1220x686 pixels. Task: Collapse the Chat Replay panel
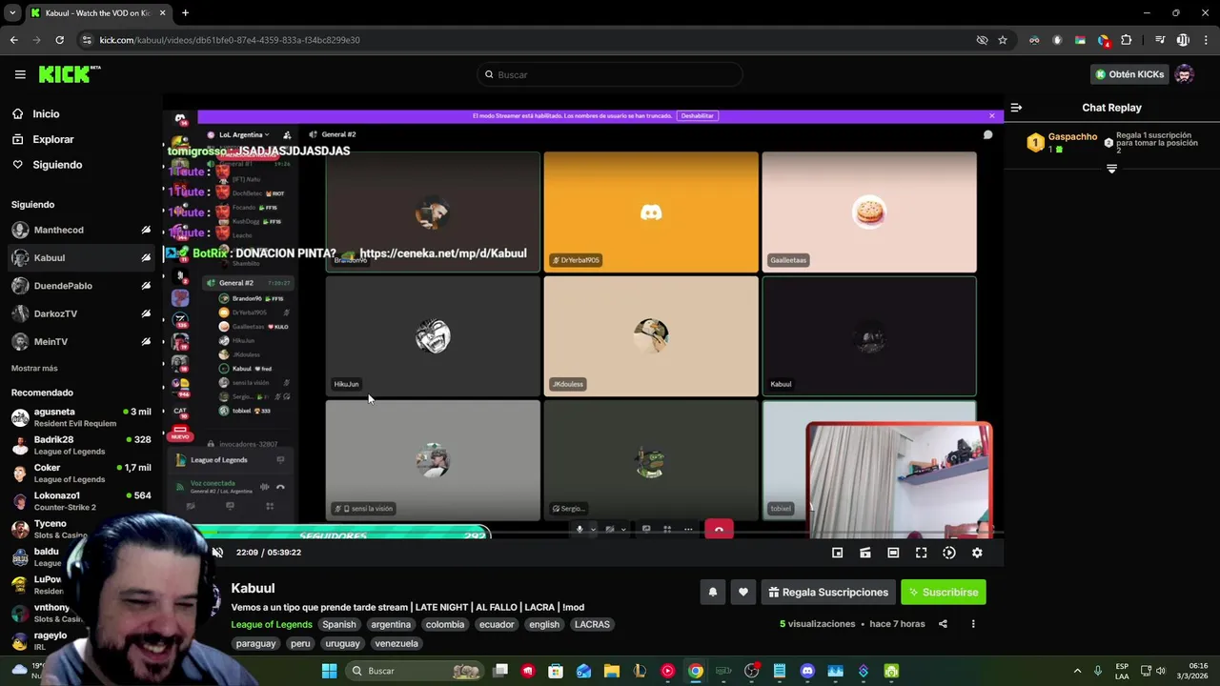click(x=1016, y=108)
